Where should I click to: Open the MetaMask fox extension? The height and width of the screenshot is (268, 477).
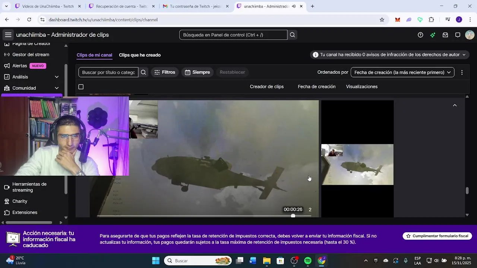point(398,20)
